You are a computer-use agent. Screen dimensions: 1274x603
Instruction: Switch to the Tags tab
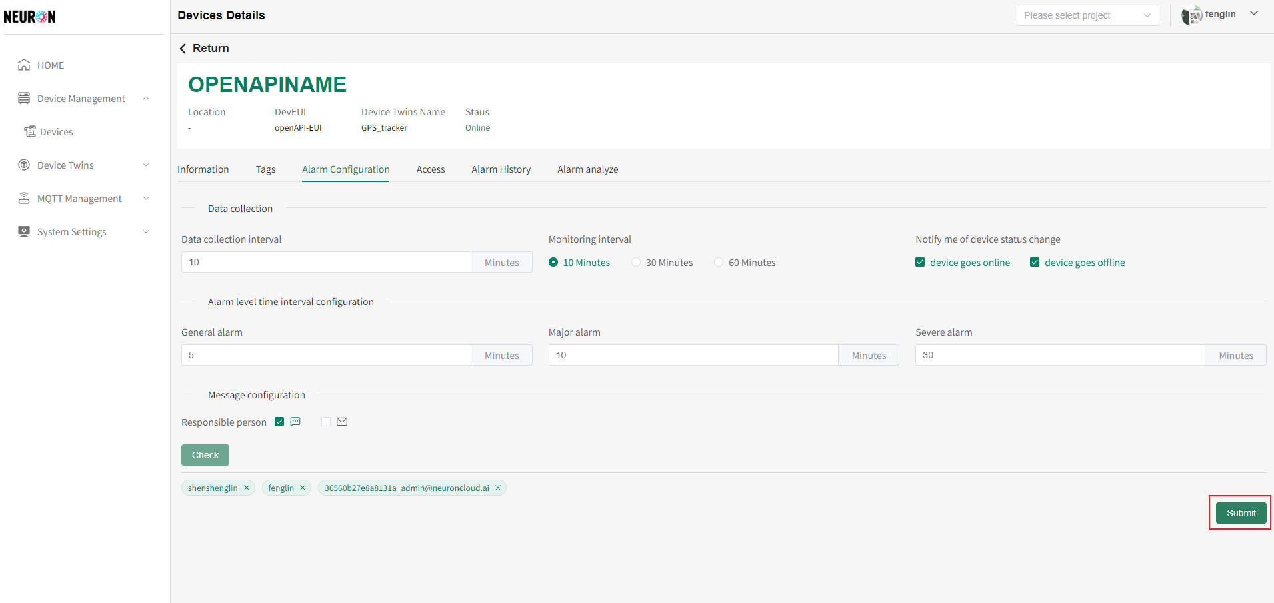coord(265,169)
